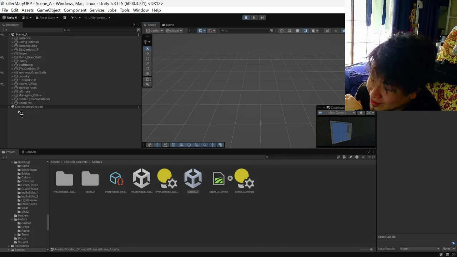Select the Churches folder in Project tree
This screenshot has width=457, height=257.
pos(27,181)
